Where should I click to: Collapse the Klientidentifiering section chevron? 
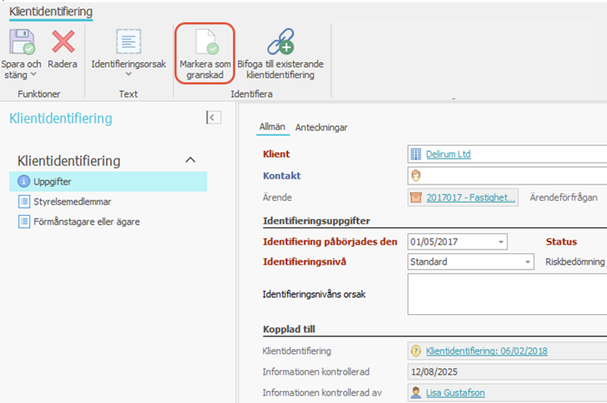pos(191,160)
